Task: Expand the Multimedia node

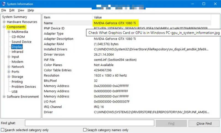Action: point(9,32)
